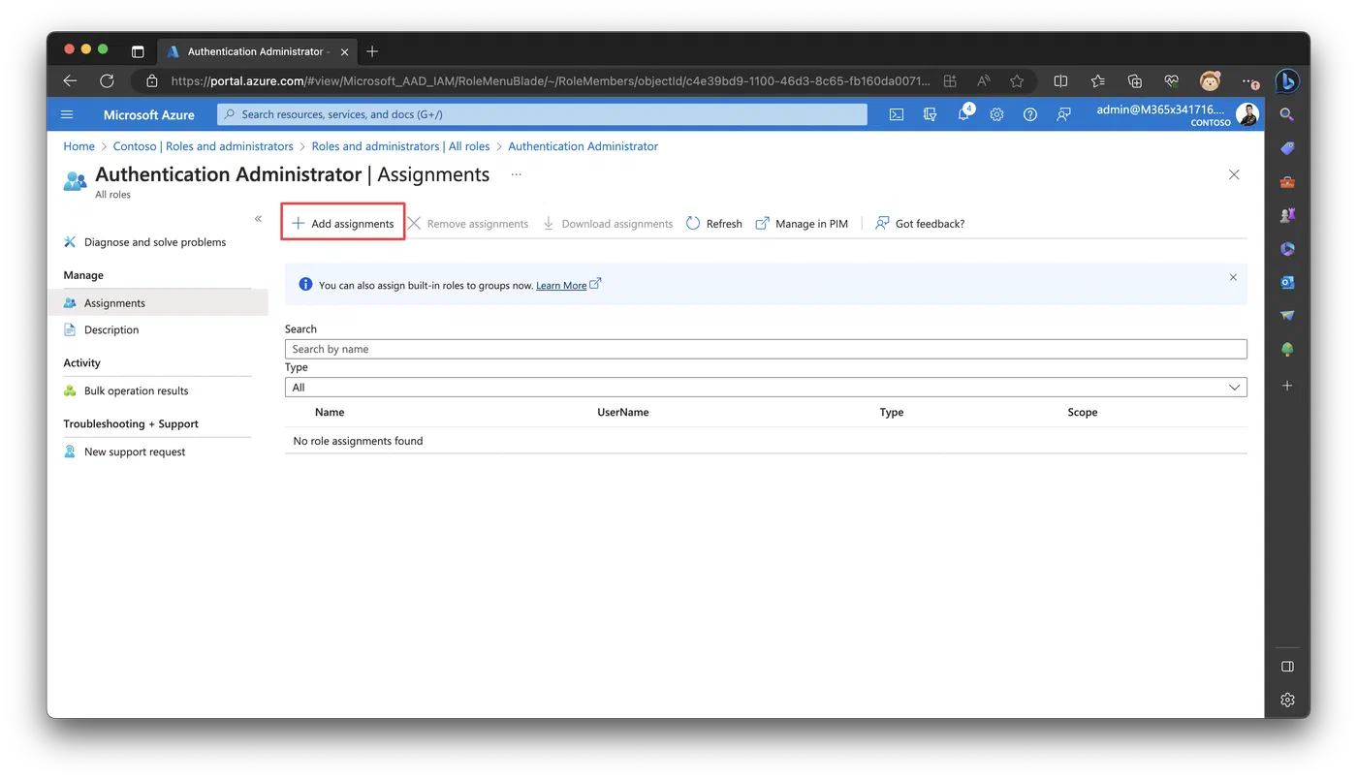Screen dimensions: 1357x780
Task: Click the browser Refresh page button
Action: coord(107,81)
